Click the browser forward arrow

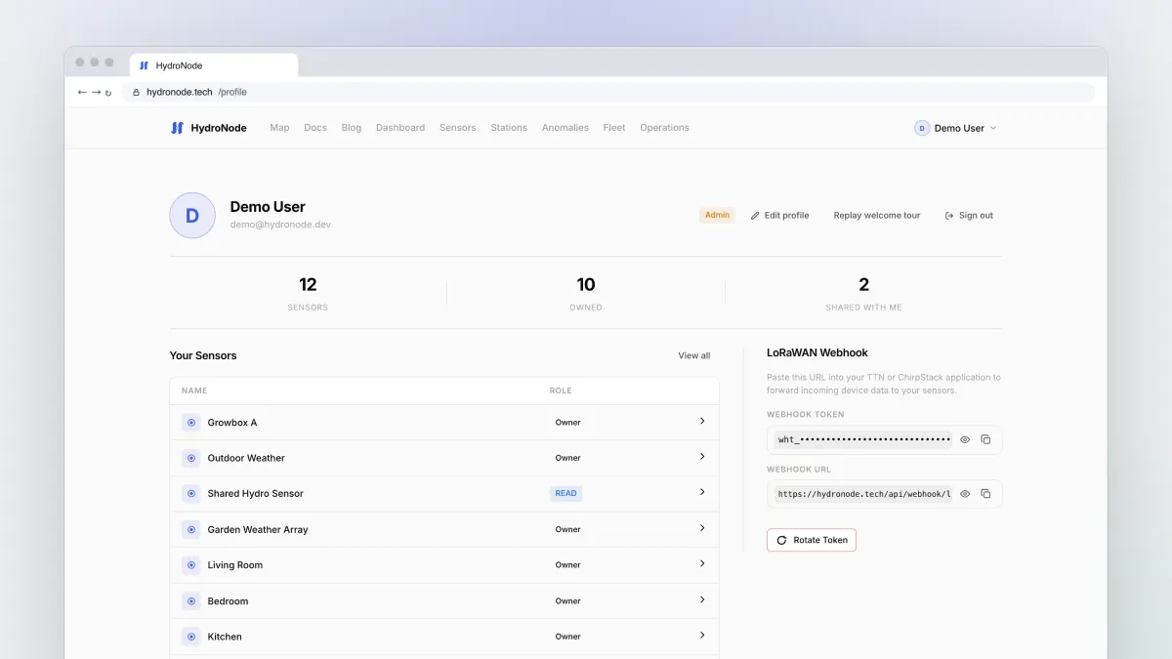click(95, 92)
